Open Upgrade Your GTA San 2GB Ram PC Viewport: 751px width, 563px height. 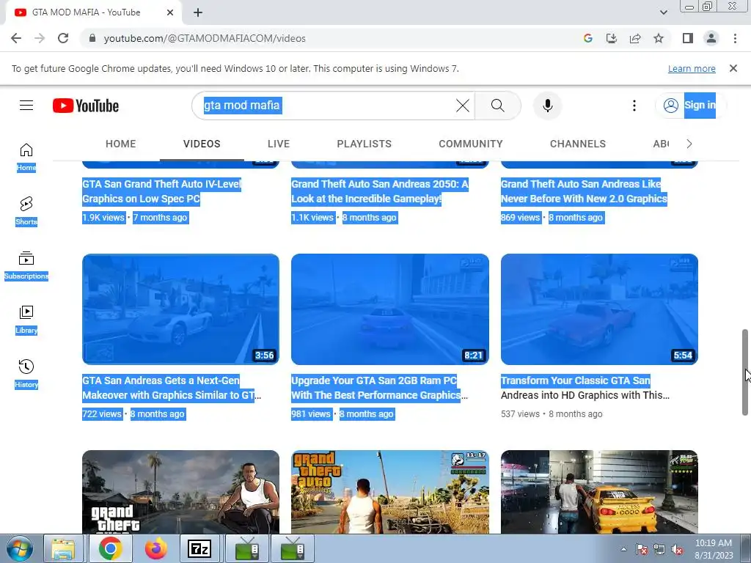pos(379,388)
